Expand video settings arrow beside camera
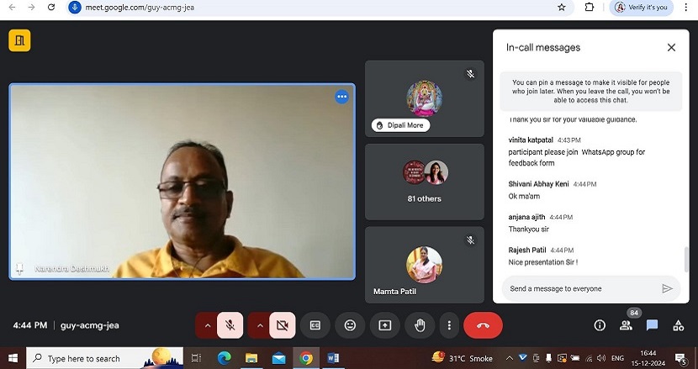 click(x=260, y=325)
